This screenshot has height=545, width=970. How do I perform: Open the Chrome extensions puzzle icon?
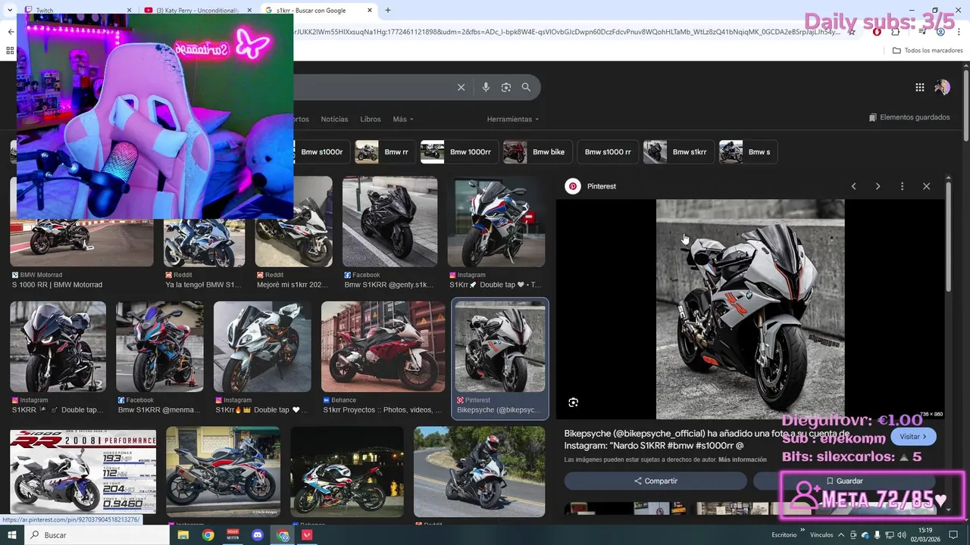click(896, 32)
